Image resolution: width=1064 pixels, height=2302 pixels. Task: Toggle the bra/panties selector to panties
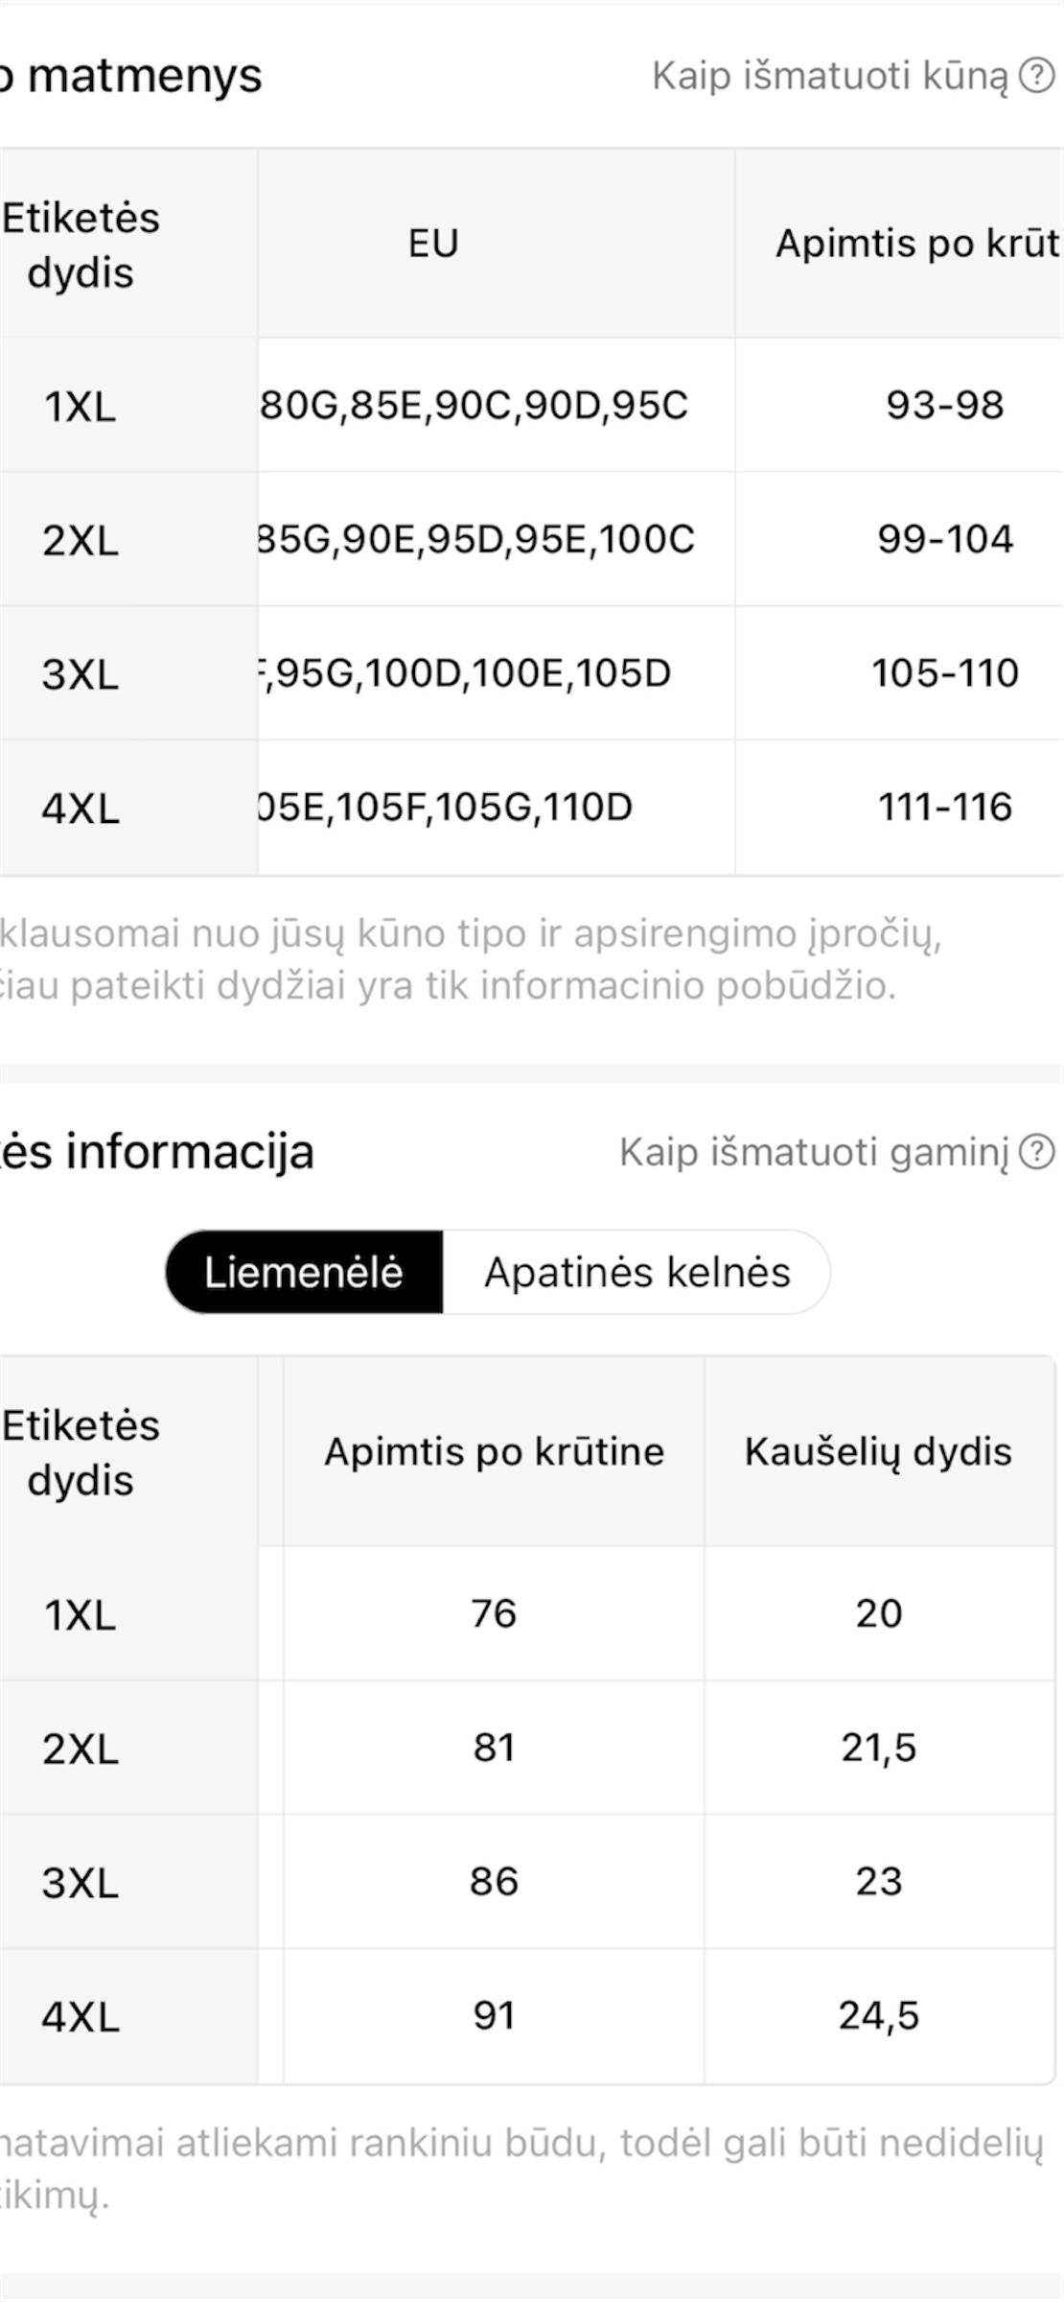[x=636, y=1272]
